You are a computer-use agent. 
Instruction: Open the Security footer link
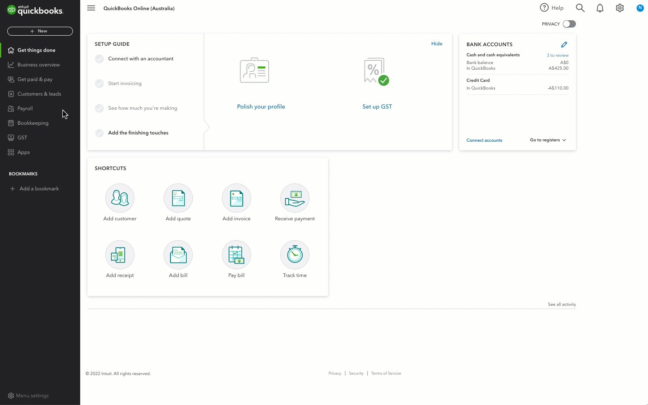(x=356, y=373)
